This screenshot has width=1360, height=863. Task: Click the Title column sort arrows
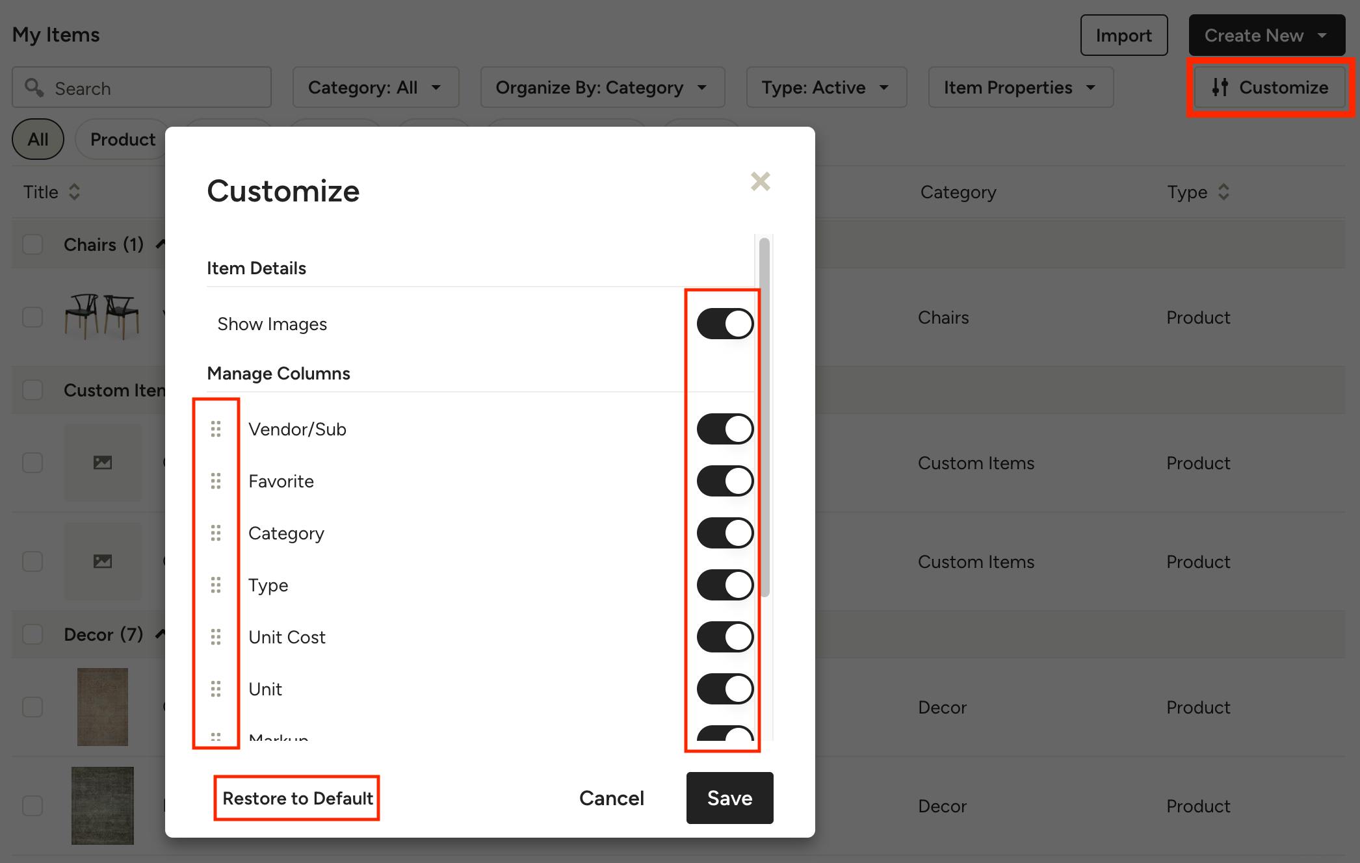click(74, 192)
